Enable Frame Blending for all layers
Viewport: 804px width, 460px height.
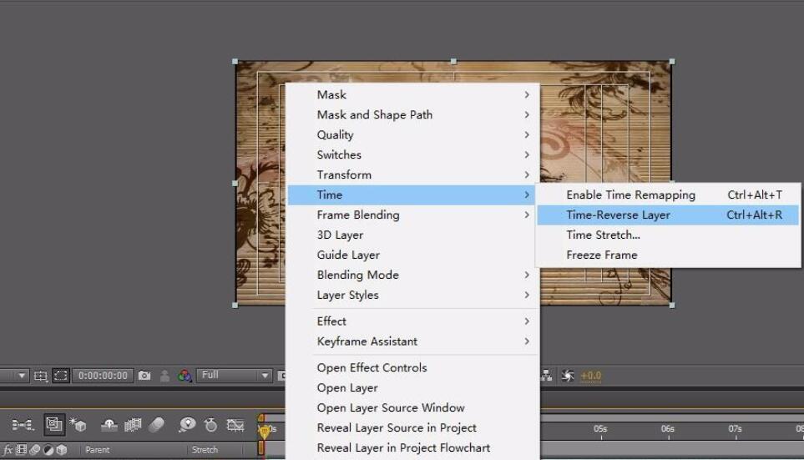pyautogui.click(x=133, y=425)
